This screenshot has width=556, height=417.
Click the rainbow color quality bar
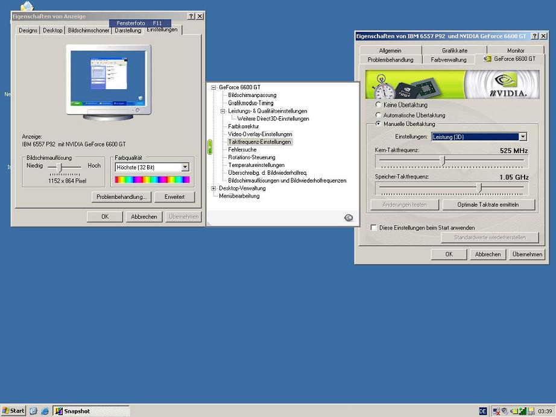click(152, 180)
